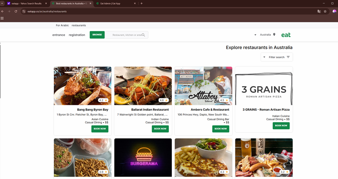
Task: Minimize the browser window
Action: (x=323, y=3)
